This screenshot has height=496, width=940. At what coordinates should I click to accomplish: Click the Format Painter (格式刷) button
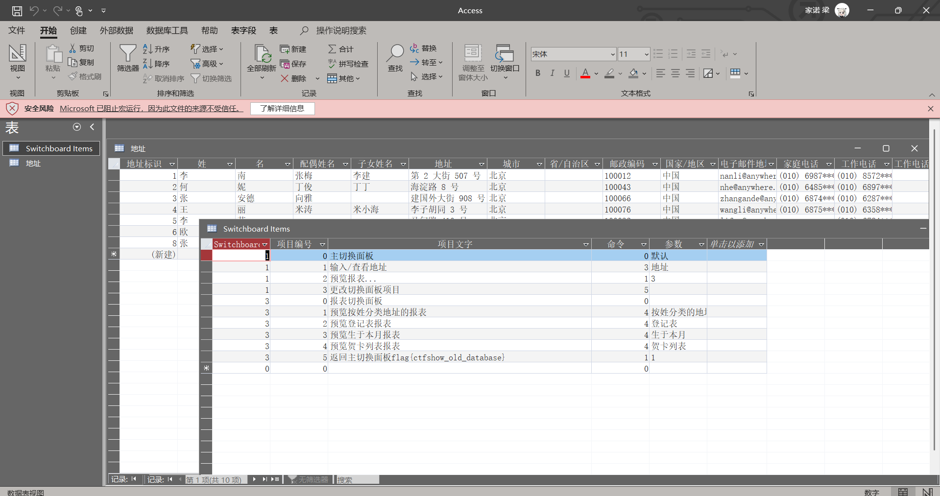85,76
